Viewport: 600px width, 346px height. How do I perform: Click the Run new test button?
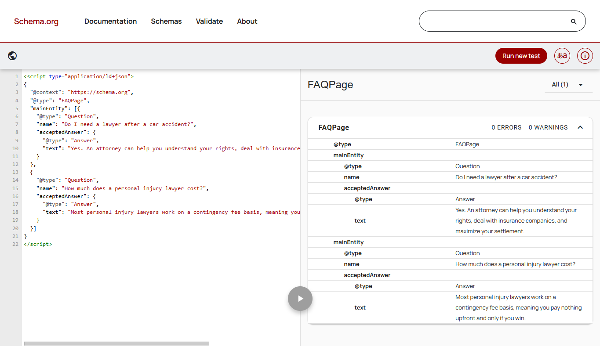[x=521, y=56]
